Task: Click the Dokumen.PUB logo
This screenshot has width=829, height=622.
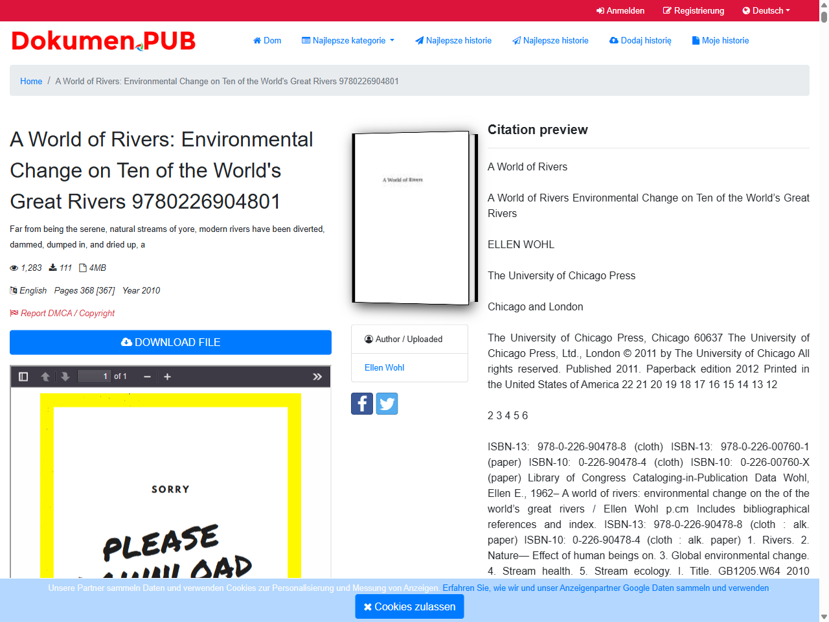Action: pos(104,41)
